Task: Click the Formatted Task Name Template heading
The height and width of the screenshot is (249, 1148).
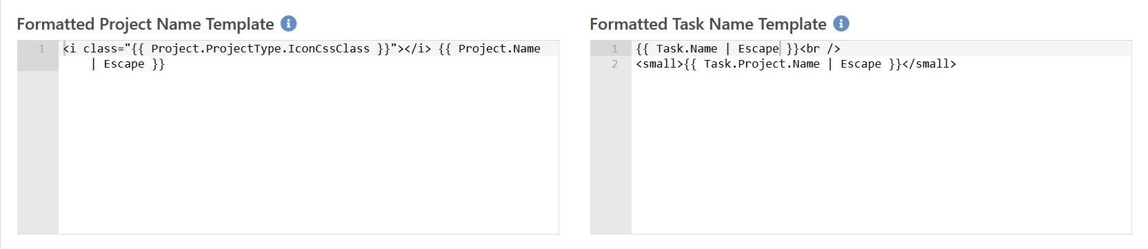Action: pyautogui.click(x=708, y=24)
